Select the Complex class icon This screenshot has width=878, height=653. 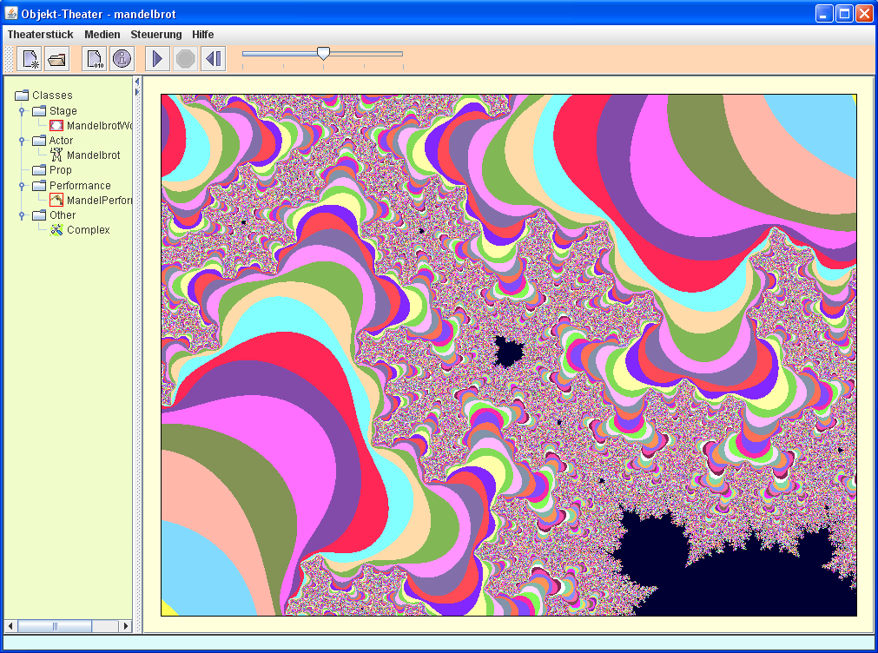(x=57, y=230)
